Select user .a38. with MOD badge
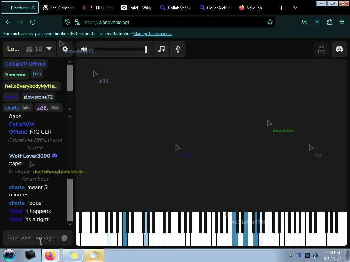The width and height of the screenshot is (350, 262). (x=48, y=108)
